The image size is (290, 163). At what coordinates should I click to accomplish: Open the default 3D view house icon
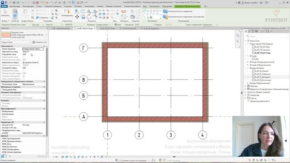tap(64, 3)
